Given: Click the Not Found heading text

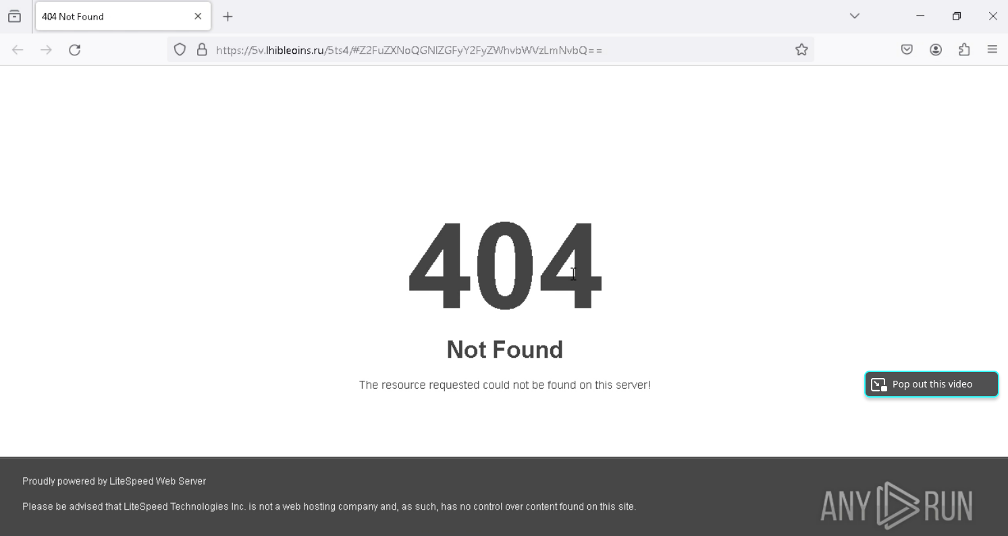Looking at the screenshot, I should [x=505, y=350].
